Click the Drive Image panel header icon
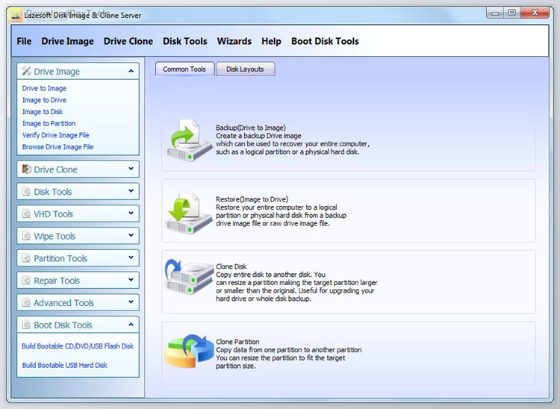 [27, 72]
